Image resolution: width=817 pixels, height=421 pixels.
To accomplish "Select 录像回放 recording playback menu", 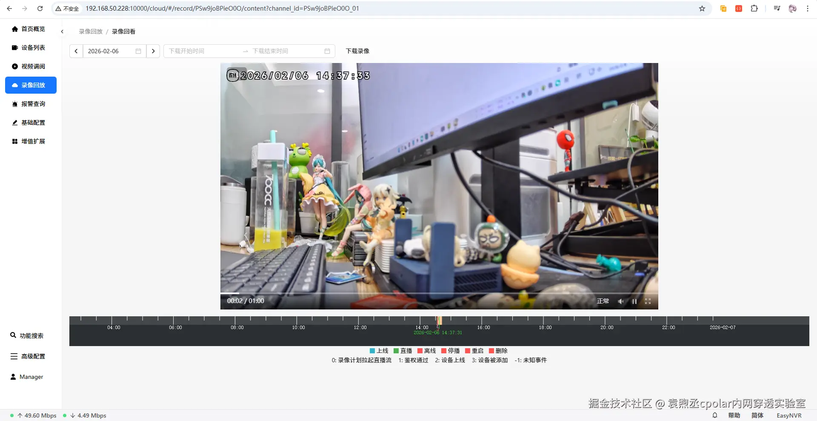I will click(x=31, y=85).
